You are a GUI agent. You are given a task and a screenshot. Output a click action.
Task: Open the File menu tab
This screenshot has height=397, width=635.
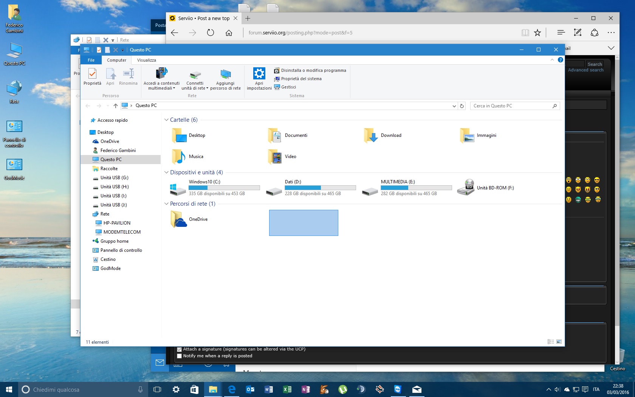click(x=91, y=60)
